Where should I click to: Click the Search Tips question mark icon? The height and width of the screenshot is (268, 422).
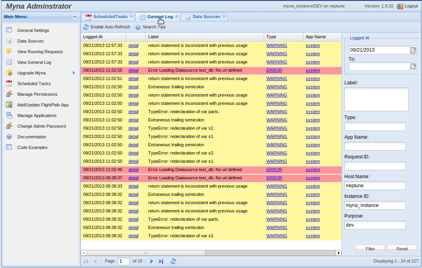pos(138,27)
